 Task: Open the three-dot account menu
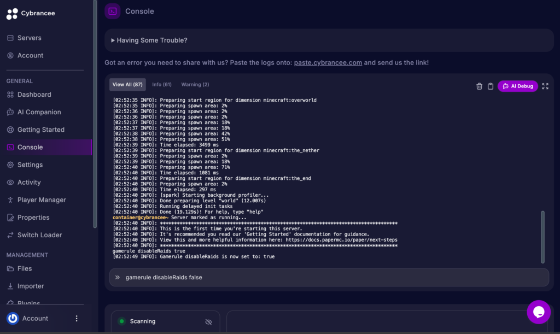point(77,318)
